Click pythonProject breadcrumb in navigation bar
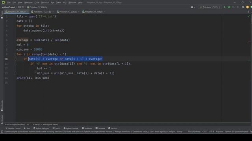The width and height of the screenshot is (252, 141). tap(8, 7)
